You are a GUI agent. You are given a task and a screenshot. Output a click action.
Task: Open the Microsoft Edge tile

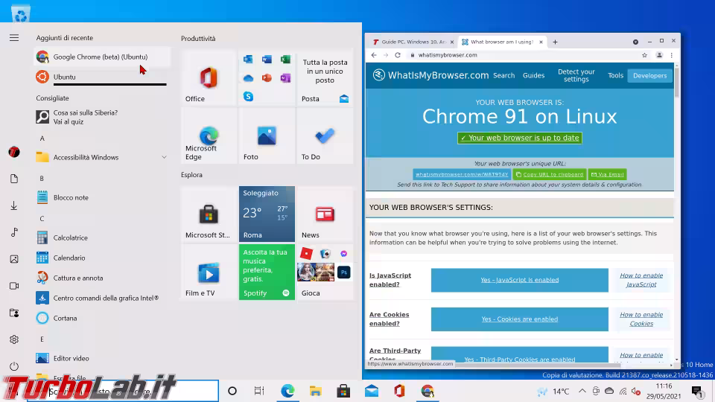click(209, 137)
